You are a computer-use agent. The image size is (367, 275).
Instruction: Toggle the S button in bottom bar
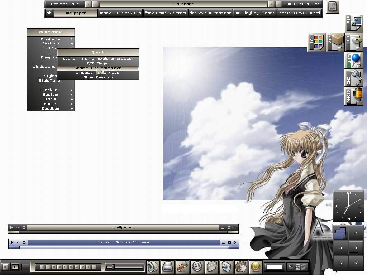pyautogui.click(x=5, y=267)
